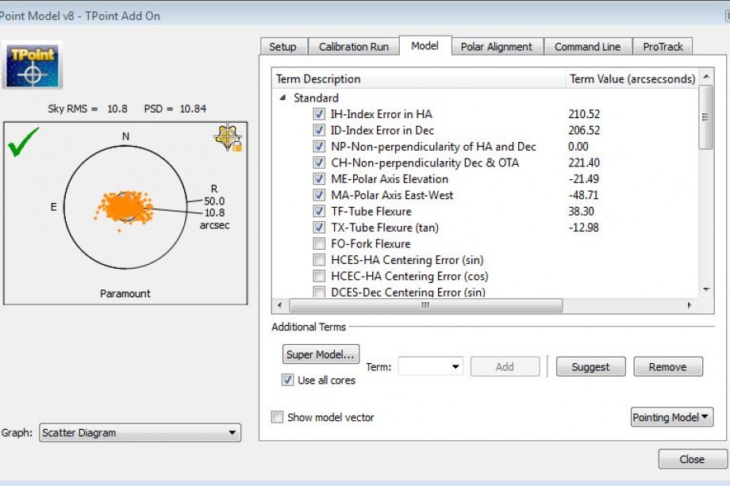
Task: Toggle CH-Non-perpendicularity Dec & OTA checkbox
Action: point(319,163)
